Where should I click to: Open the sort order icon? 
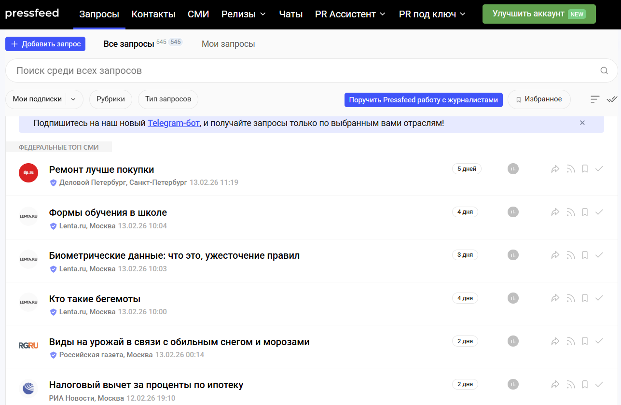(595, 99)
